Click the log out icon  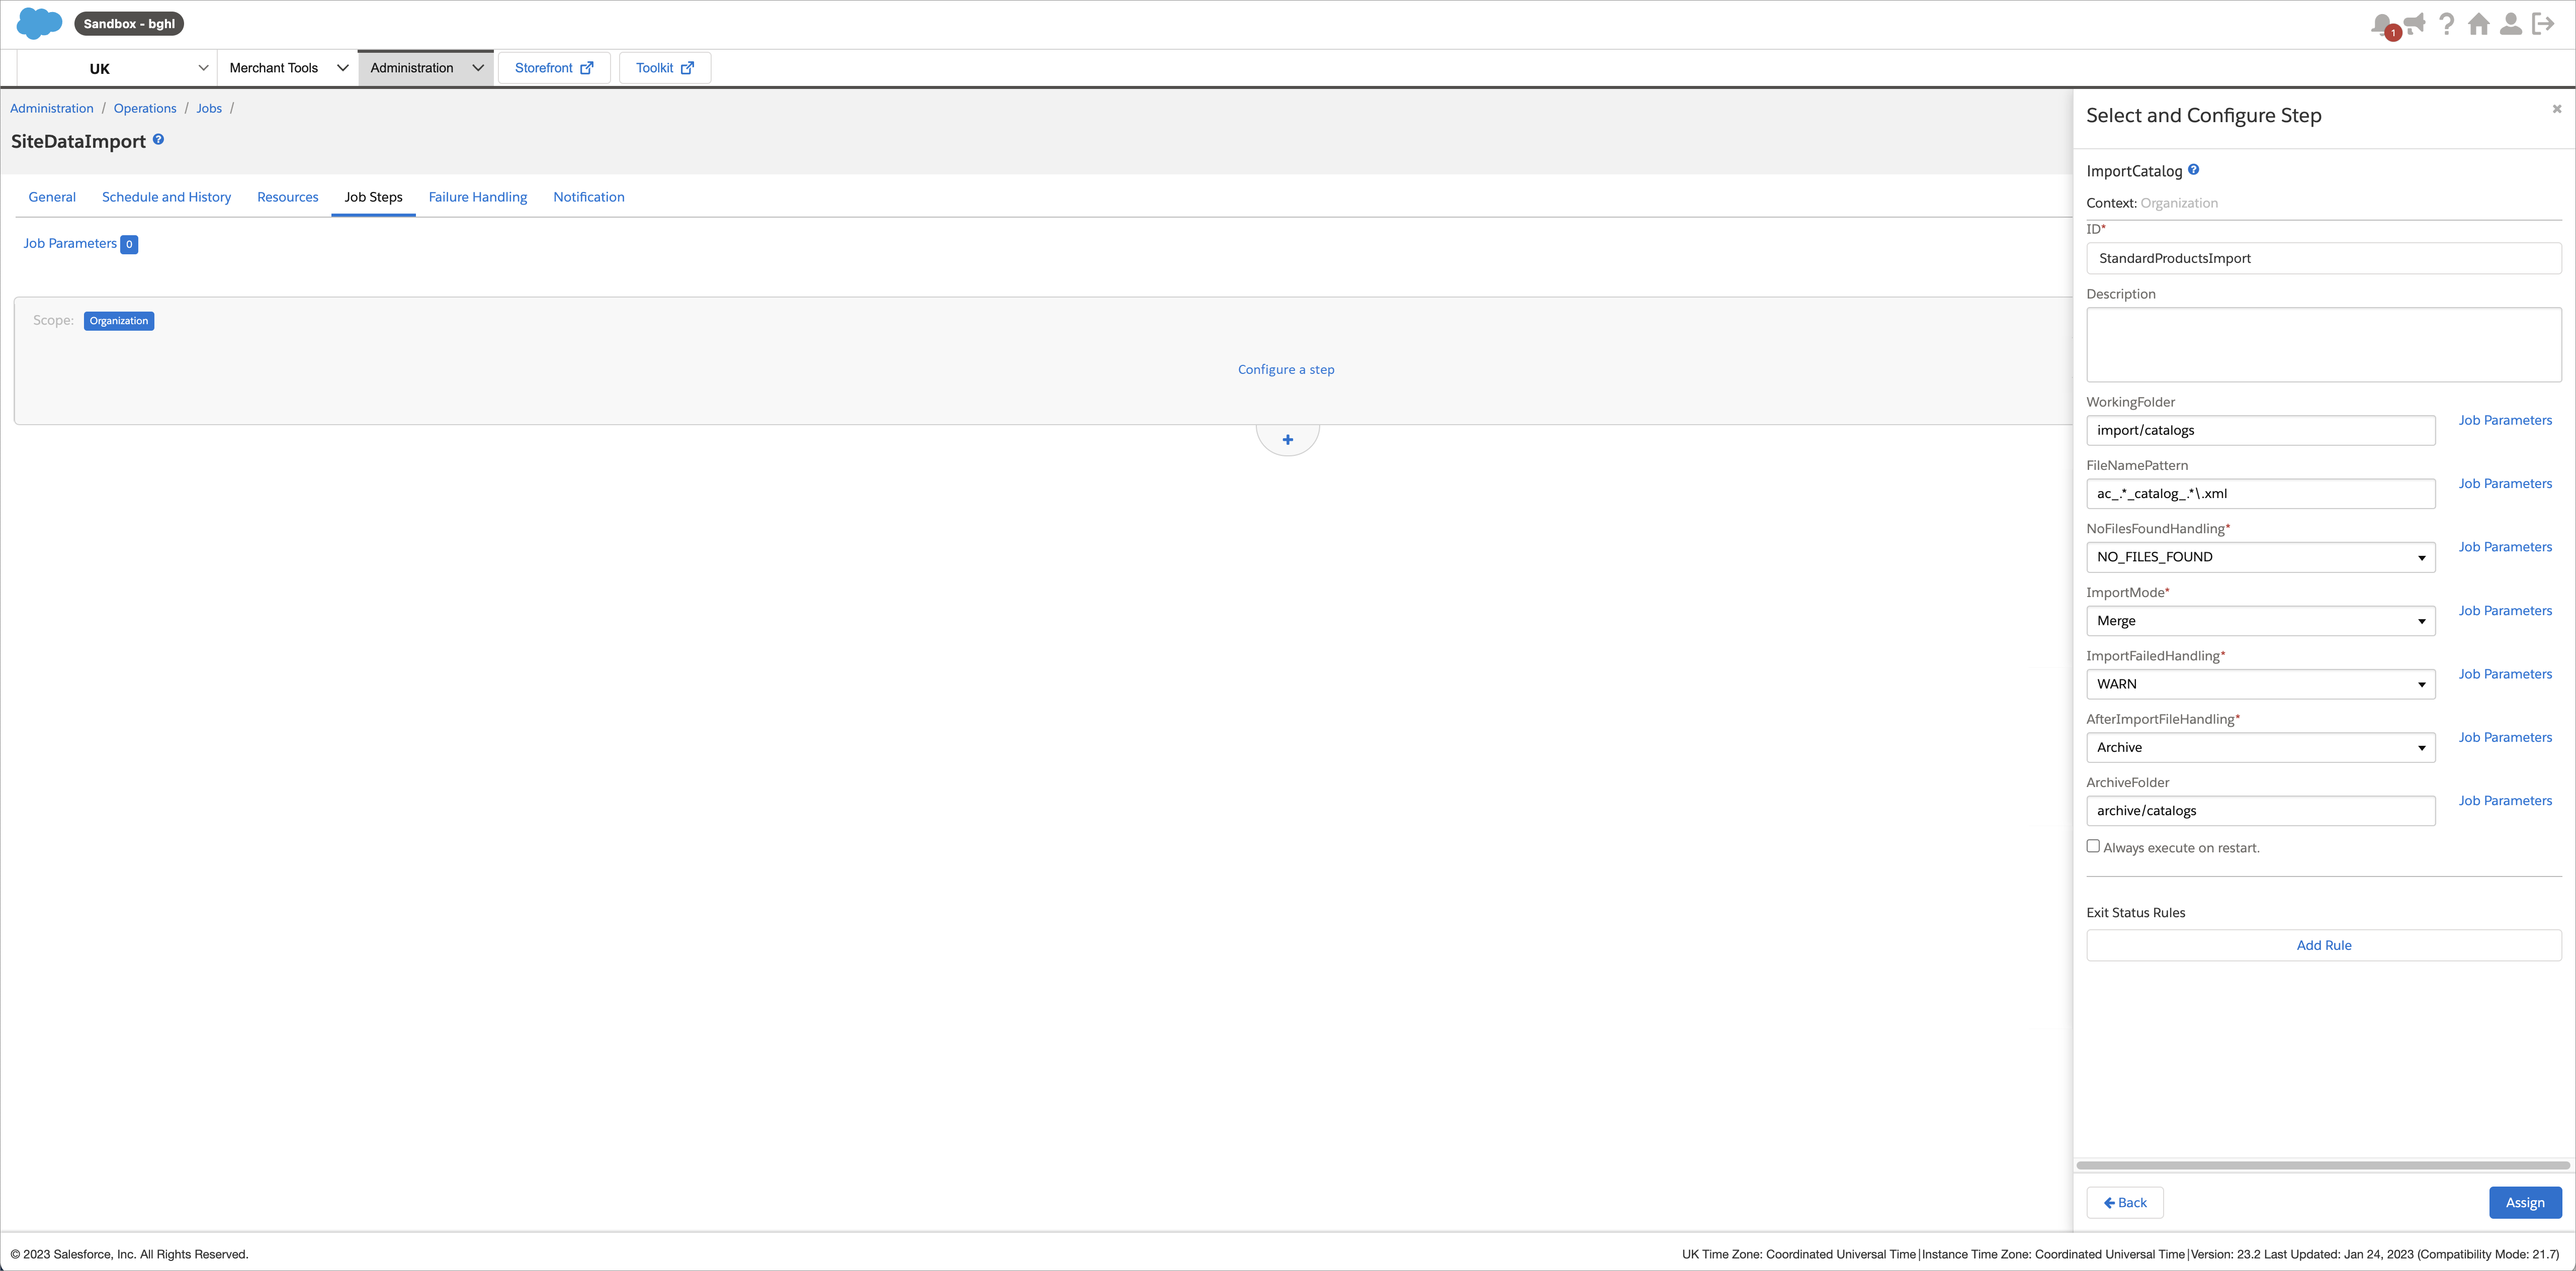click(x=2543, y=24)
